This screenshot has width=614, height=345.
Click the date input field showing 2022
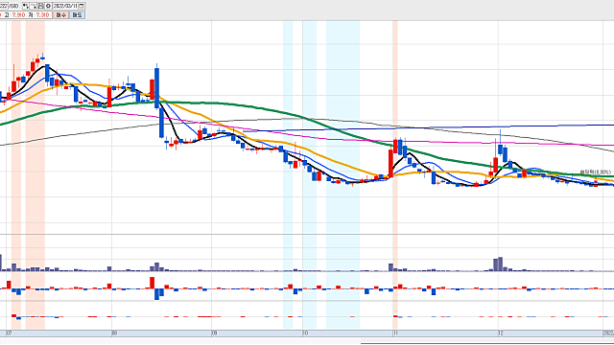point(65,6)
